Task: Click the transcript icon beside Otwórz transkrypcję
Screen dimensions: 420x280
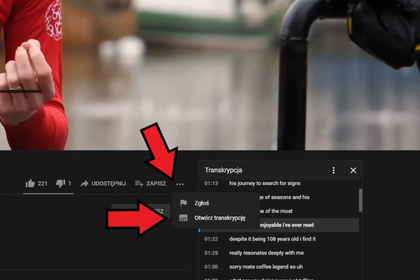Action: click(x=183, y=218)
